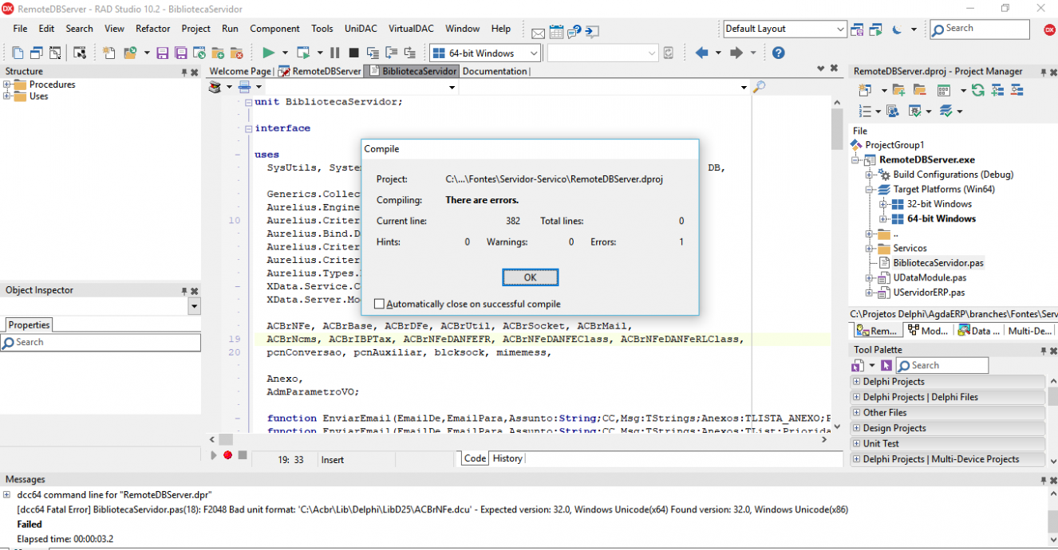Open the Default Layout dropdown
Screen dimensions: 1058x550
pyautogui.click(x=840, y=29)
